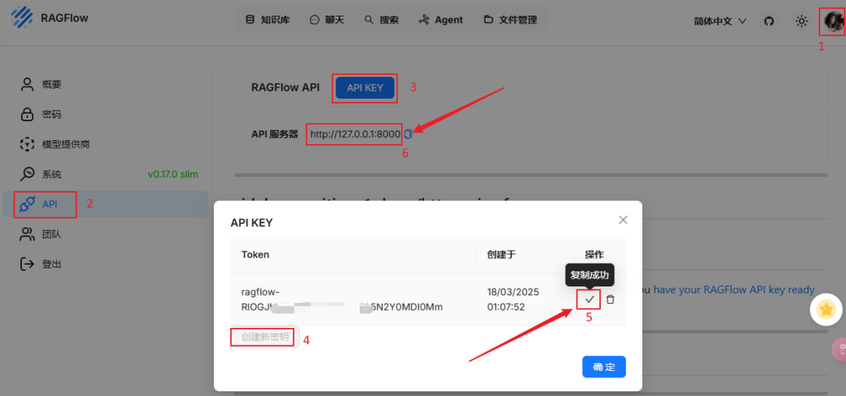
Task: Click the 系统 monitor-search icon
Action: [27, 174]
